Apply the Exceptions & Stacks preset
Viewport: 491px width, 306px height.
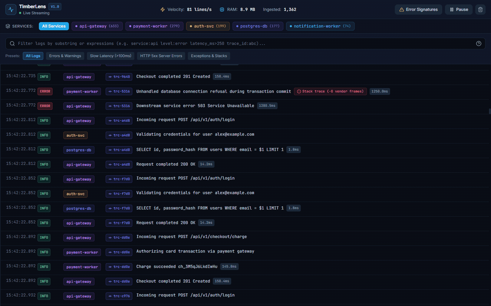click(x=209, y=56)
